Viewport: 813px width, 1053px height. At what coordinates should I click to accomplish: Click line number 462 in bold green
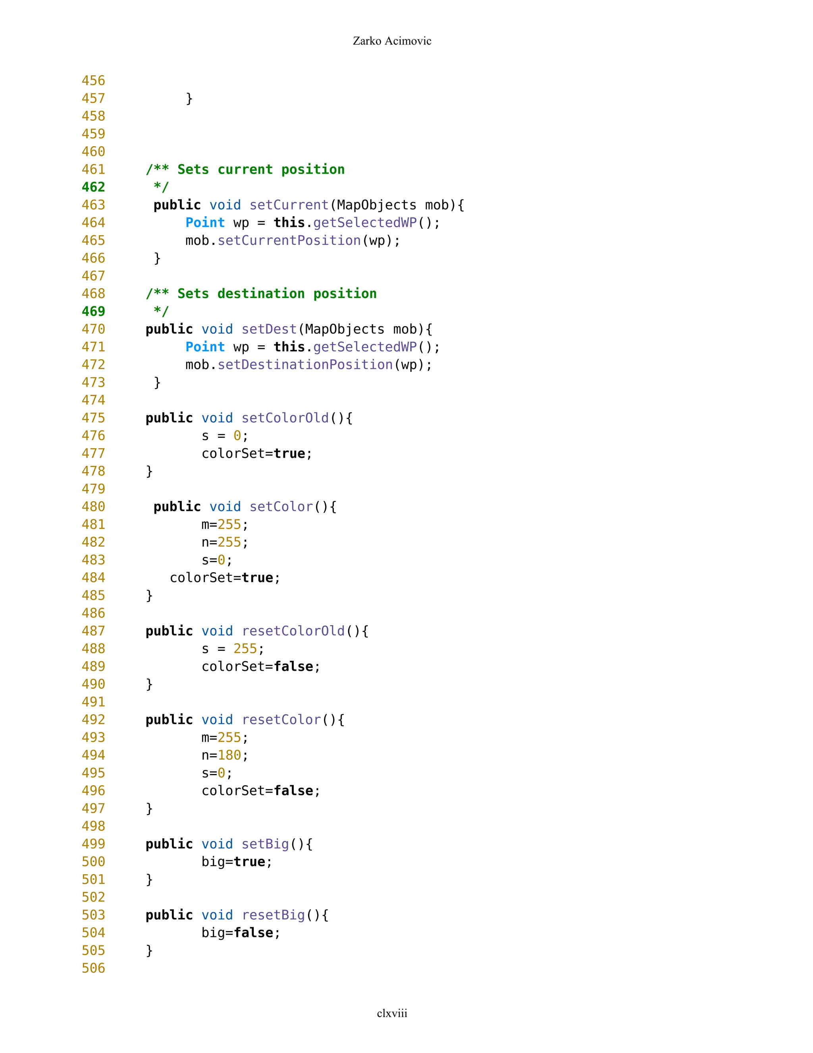(x=93, y=187)
